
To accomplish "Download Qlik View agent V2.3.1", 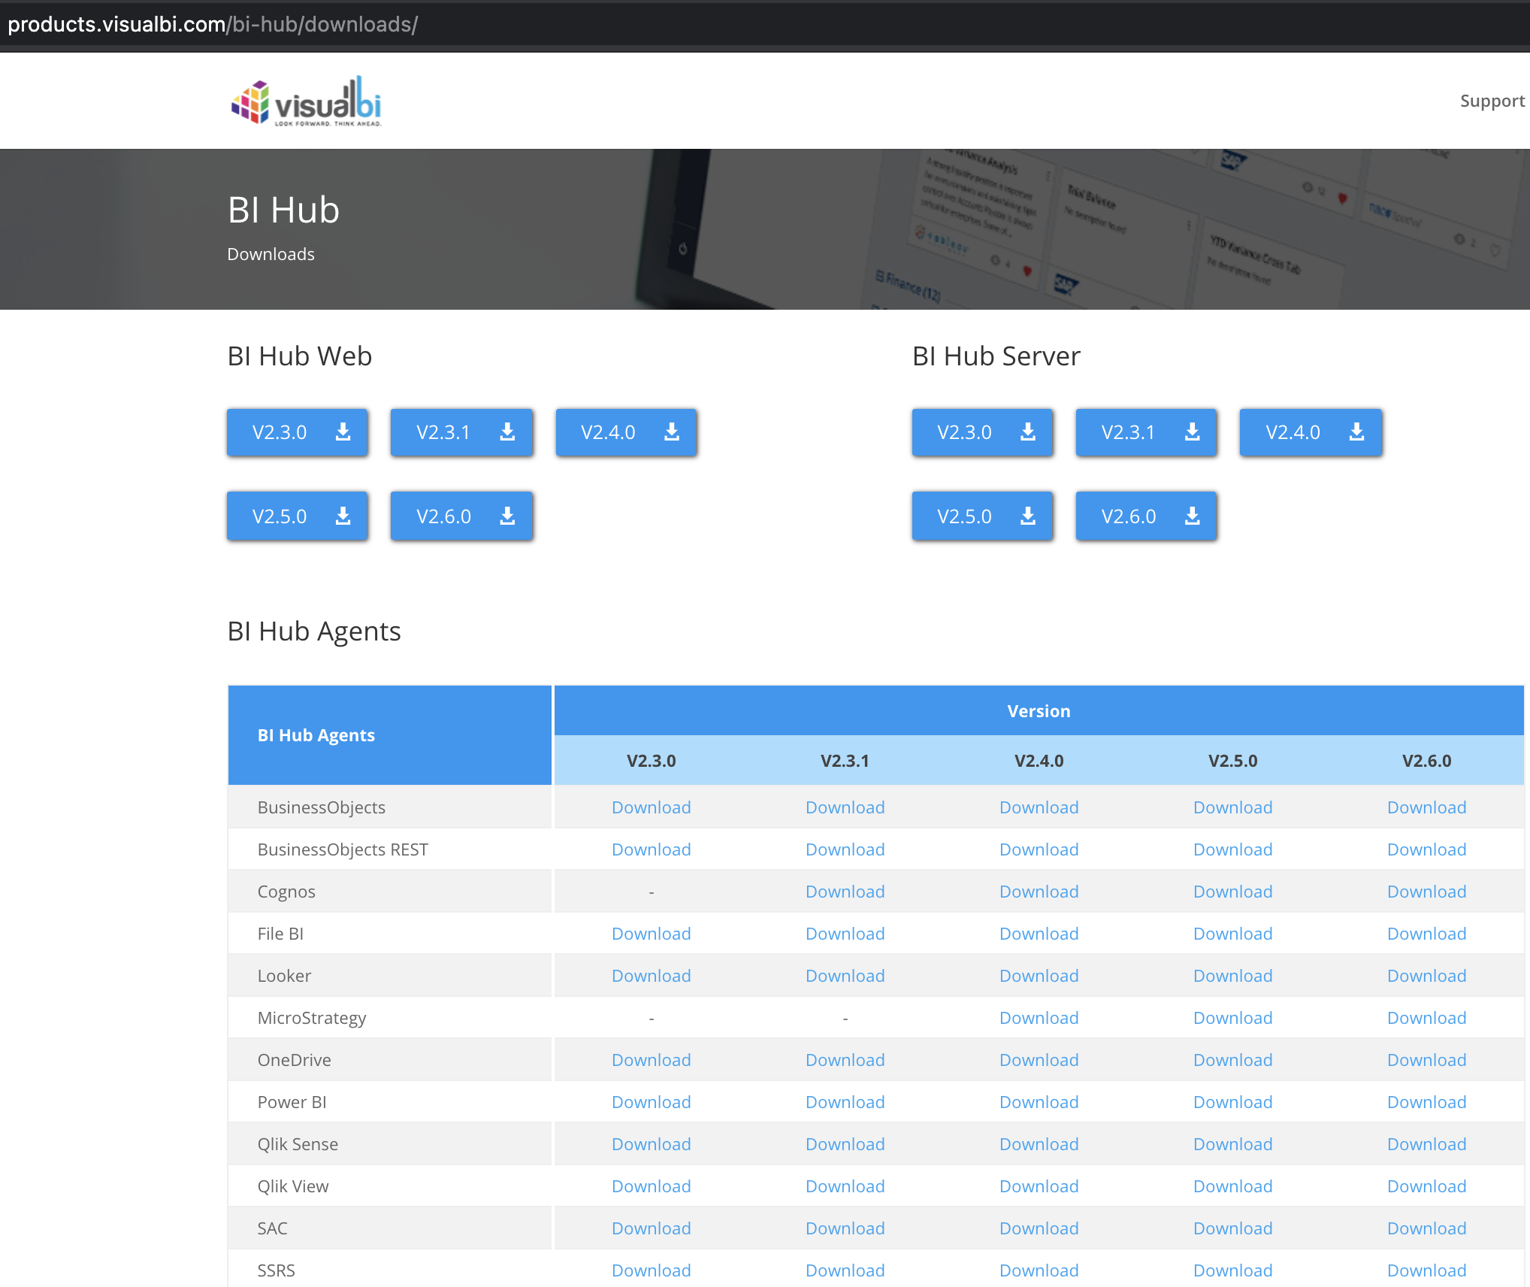I will (845, 1186).
